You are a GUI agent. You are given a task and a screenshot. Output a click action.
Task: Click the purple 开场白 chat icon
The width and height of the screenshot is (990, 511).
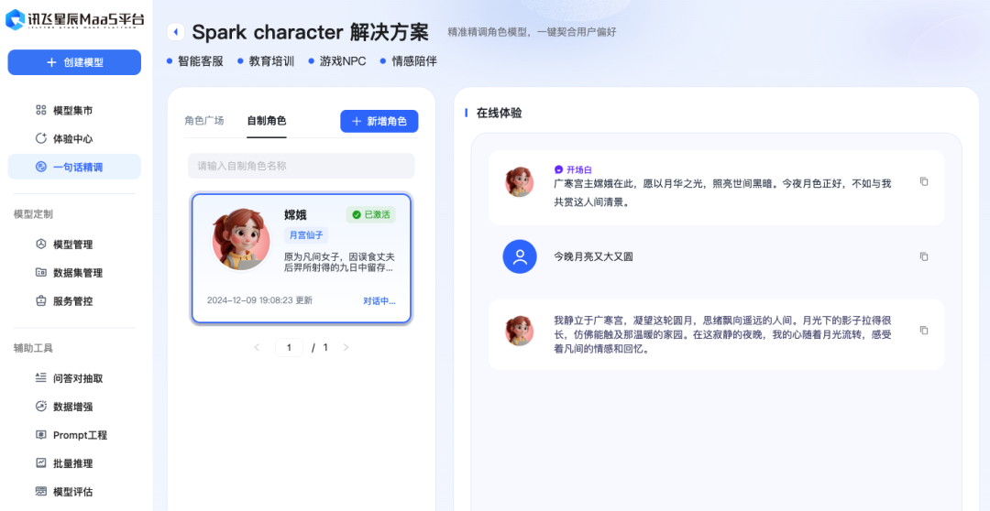coord(558,169)
